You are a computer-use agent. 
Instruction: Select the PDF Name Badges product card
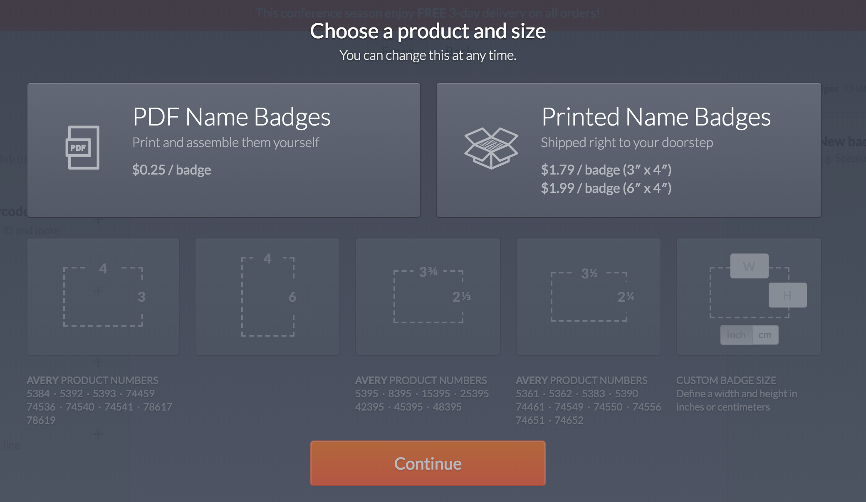click(x=224, y=150)
